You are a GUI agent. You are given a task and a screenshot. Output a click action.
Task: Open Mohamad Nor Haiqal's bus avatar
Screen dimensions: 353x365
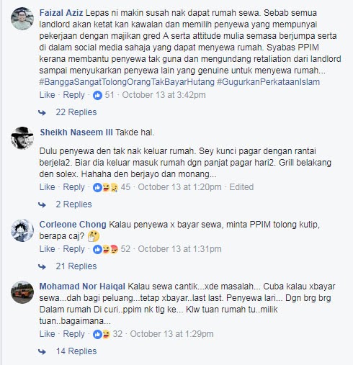(22, 292)
